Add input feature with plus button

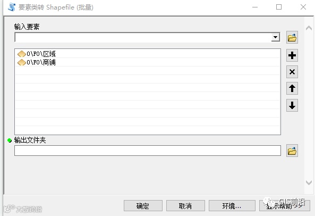292,55
